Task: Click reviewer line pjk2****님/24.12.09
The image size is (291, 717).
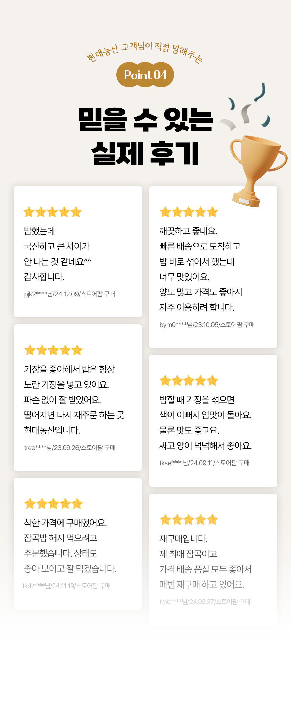Action: pyautogui.click(x=69, y=294)
